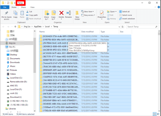Switch to the Share ribbon tab
Viewport: 161px width, 116px height.
pyautogui.click(x=23, y=7)
